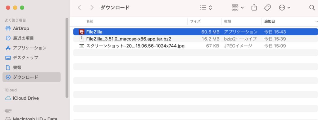Click the sidebar scrollbar
Viewport: 318px width, 120px height.
click(67, 58)
